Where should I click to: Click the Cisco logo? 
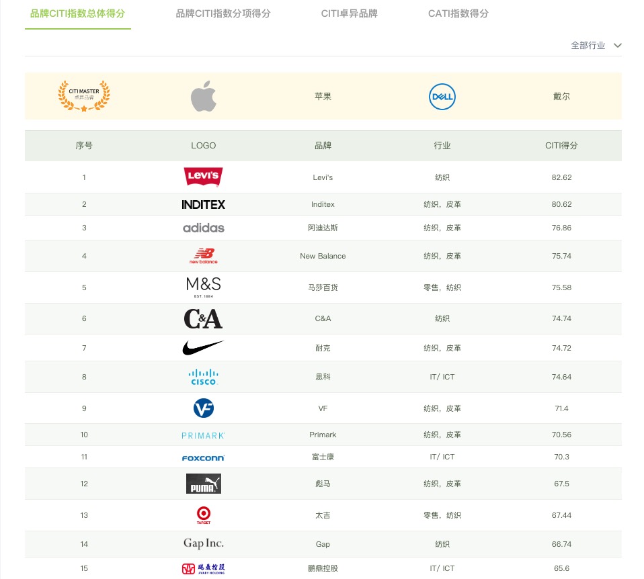pyautogui.click(x=203, y=377)
